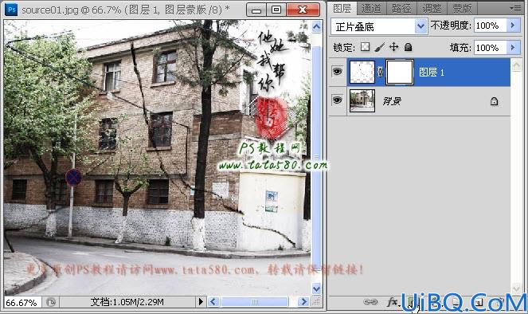Select the 图层 1 layer thumbnail

coord(362,72)
